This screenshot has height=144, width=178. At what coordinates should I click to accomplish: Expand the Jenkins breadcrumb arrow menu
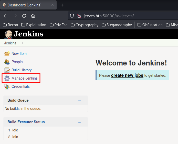[23, 43]
